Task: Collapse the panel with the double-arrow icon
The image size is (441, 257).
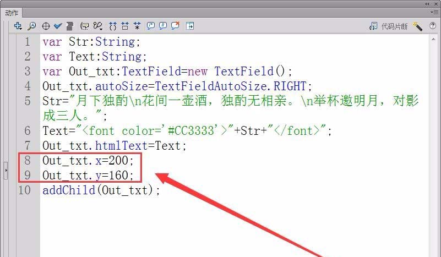Action: coord(427,4)
